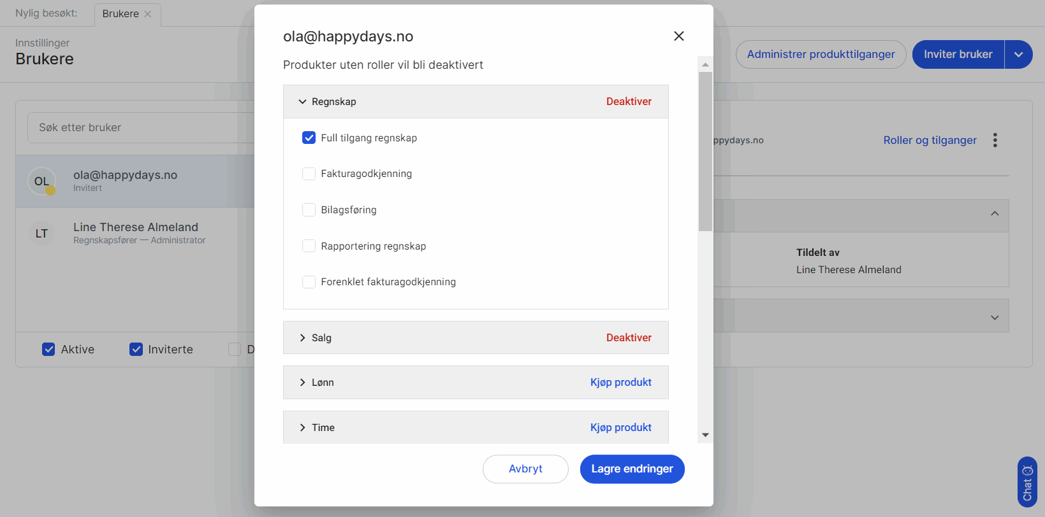Save with Lagre endringer button
This screenshot has width=1045, height=517.
pyautogui.click(x=632, y=469)
